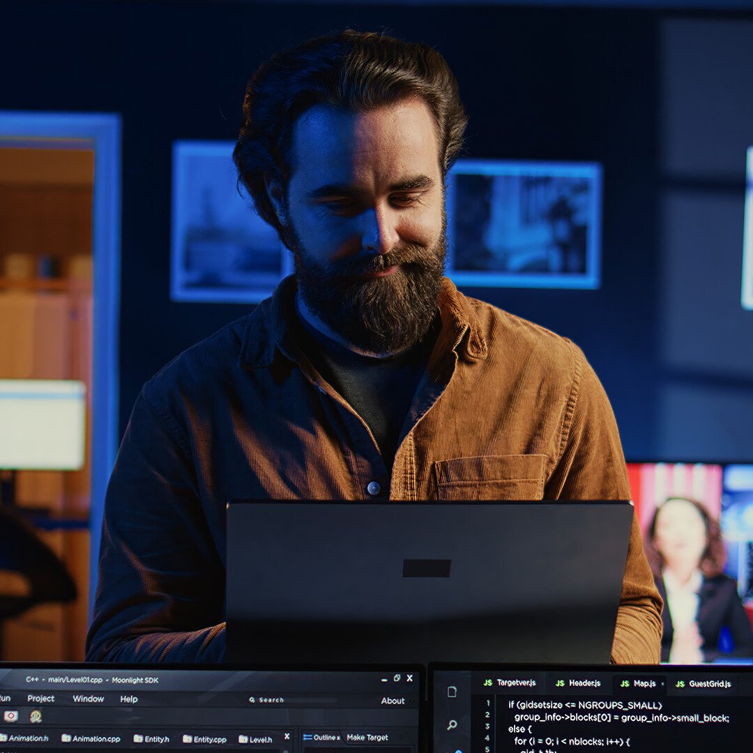The image size is (753, 753).
Task: Switch to the Entity.h tab
Action: [152, 739]
